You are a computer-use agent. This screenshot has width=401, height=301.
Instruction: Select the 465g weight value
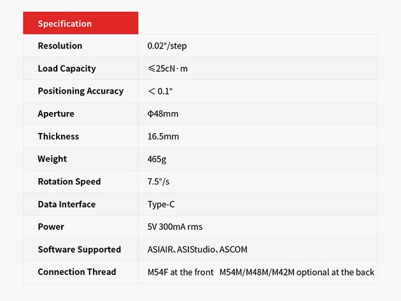click(x=157, y=159)
